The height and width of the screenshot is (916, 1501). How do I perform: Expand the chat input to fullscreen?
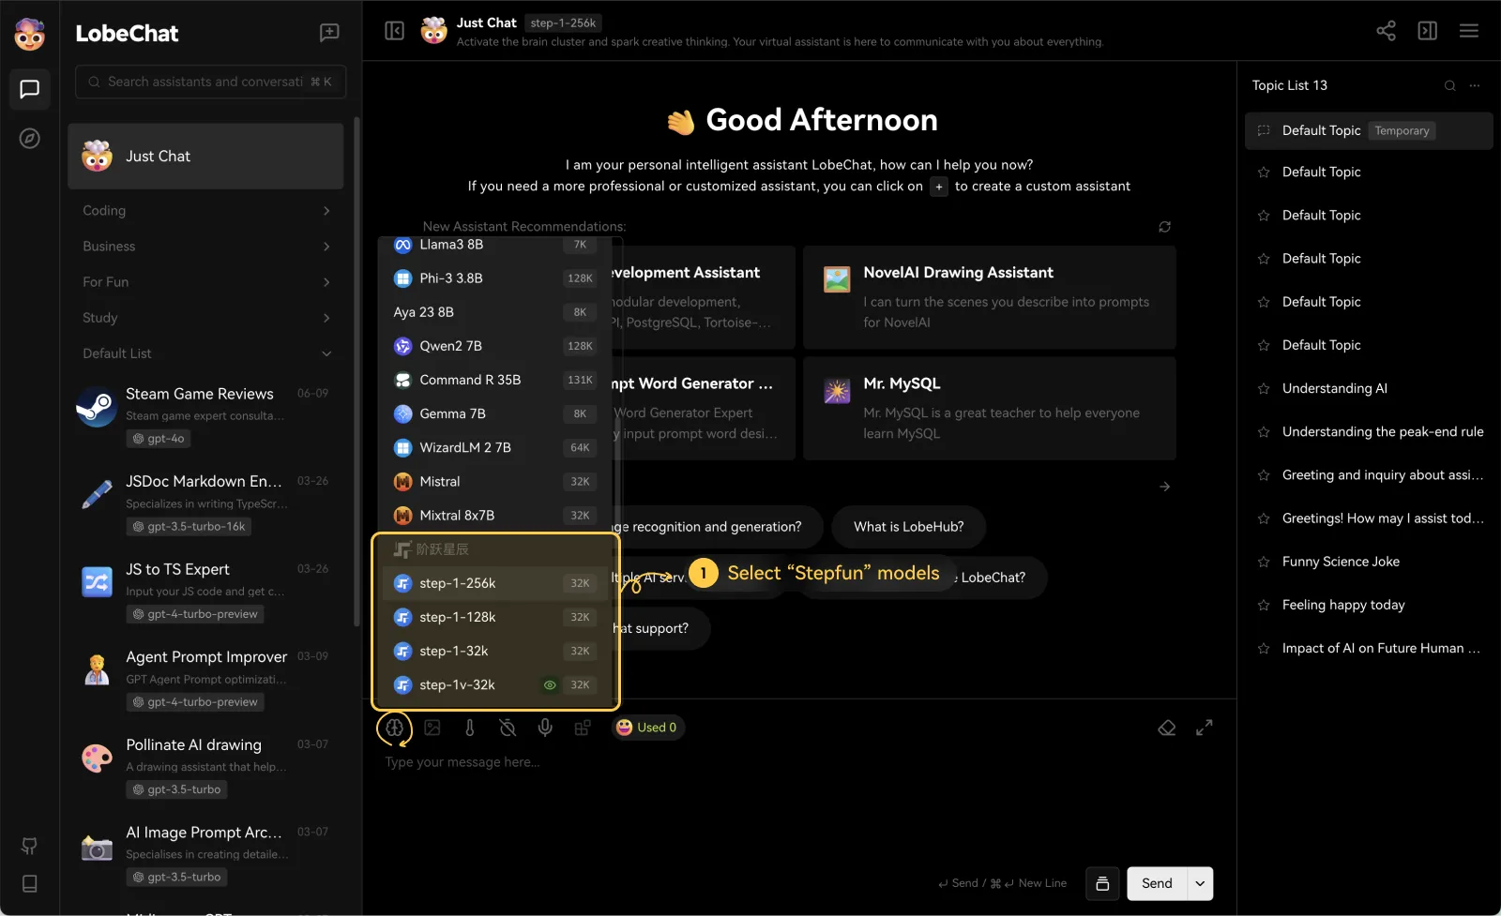[1205, 728]
